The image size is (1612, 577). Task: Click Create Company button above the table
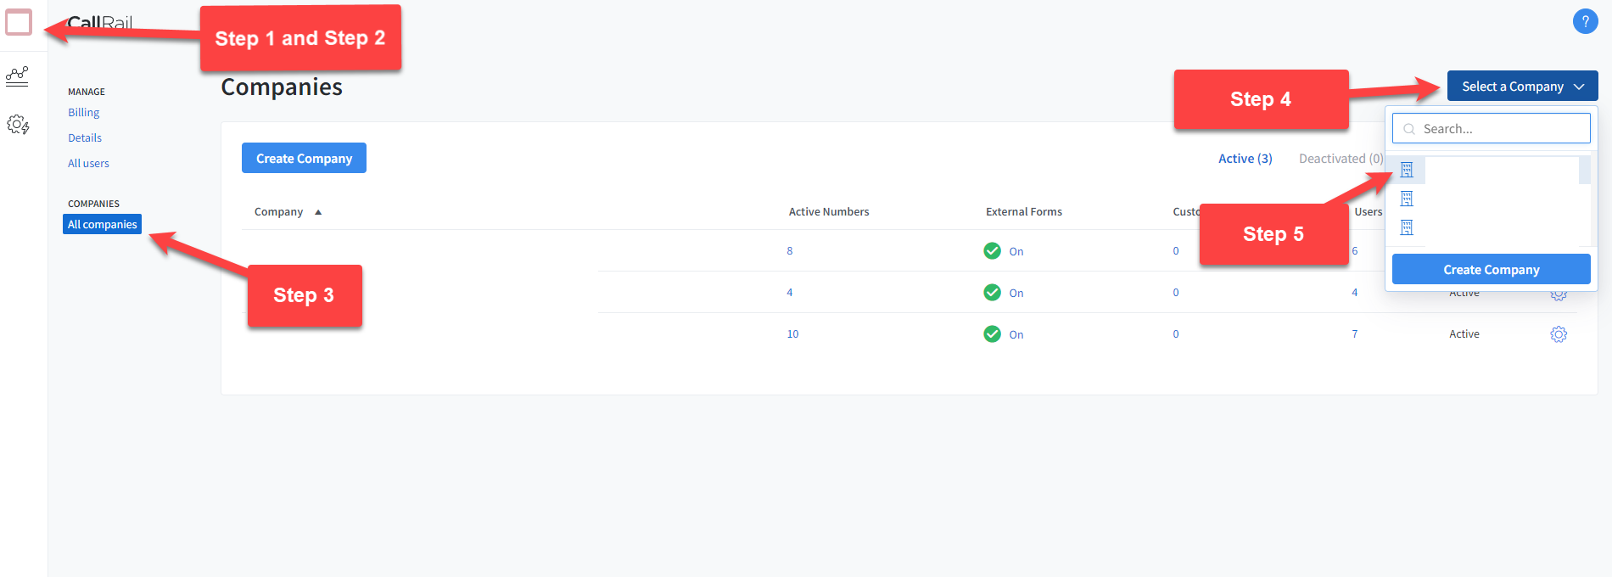[x=304, y=158]
